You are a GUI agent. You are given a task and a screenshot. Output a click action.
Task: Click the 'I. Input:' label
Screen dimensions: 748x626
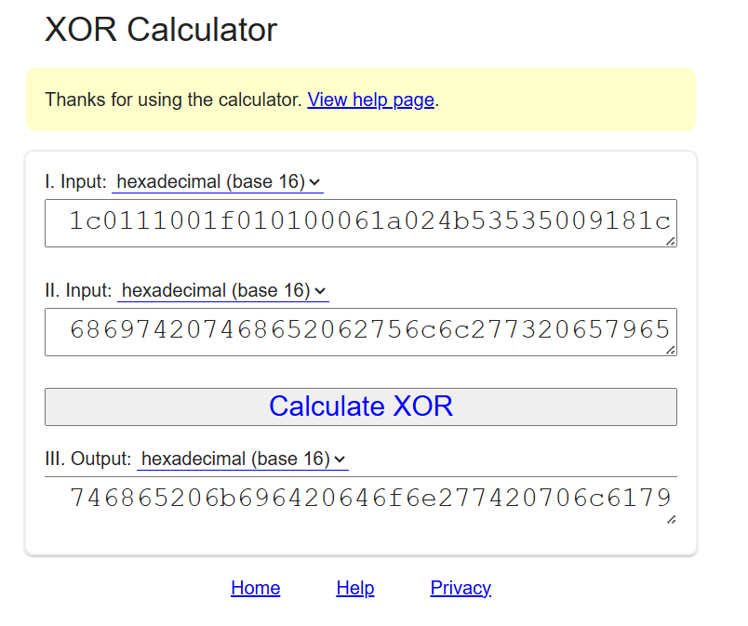pos(75,181)
